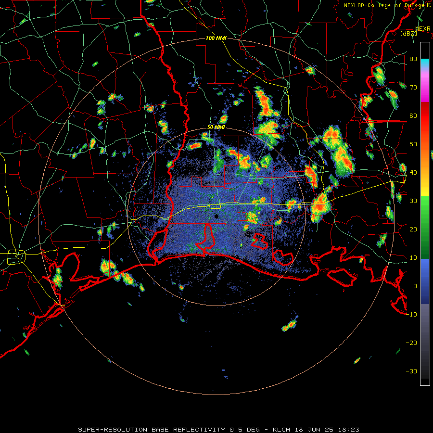Click the black radar site dot at map center
The width and height of the screenshot is (433, 433).
coord(216,216)
